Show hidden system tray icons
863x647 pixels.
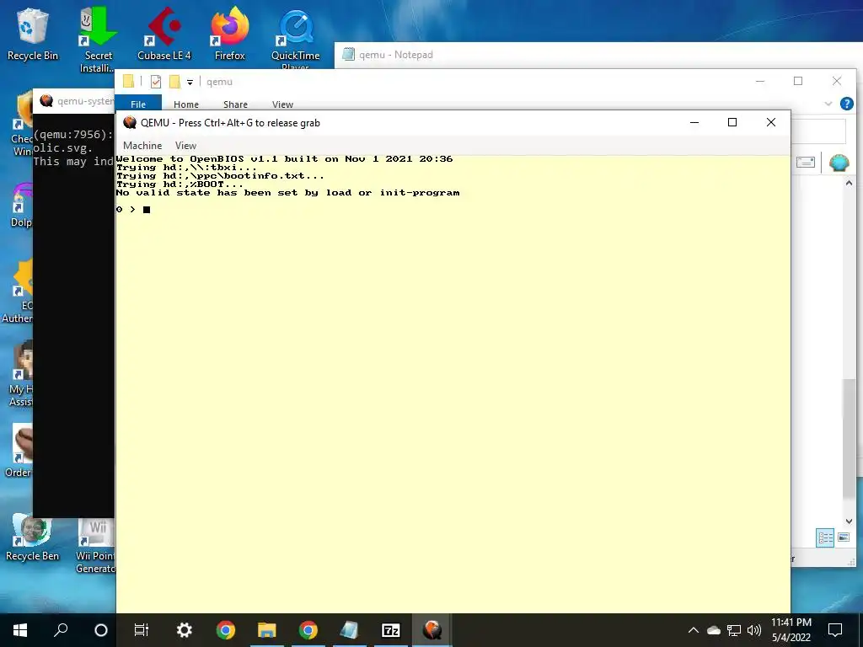(x=694, y=630)
